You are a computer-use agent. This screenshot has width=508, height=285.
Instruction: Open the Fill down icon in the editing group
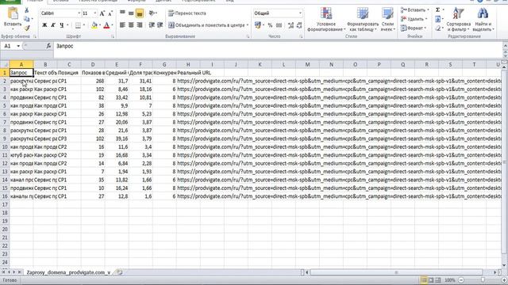click(x=437, y=19)
